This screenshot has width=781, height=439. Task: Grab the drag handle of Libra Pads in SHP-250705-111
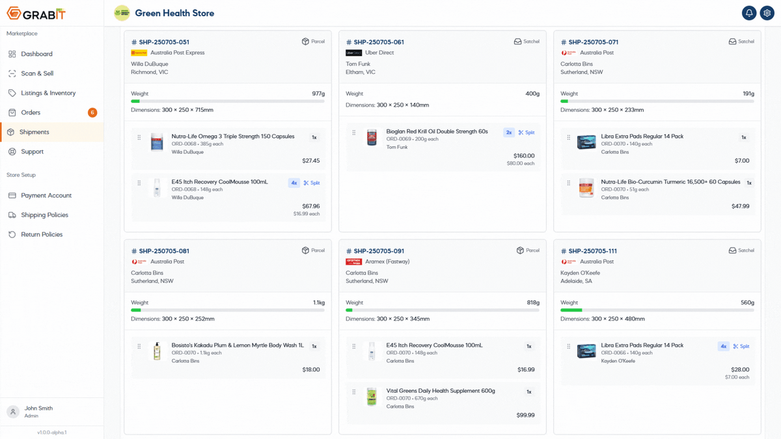click(569, 347)
